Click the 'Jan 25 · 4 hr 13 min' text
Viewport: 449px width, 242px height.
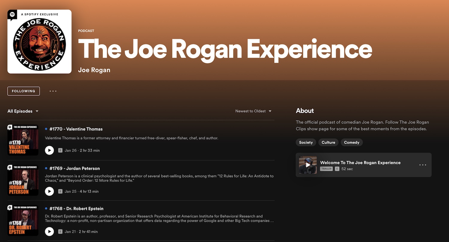coord(81,191)
